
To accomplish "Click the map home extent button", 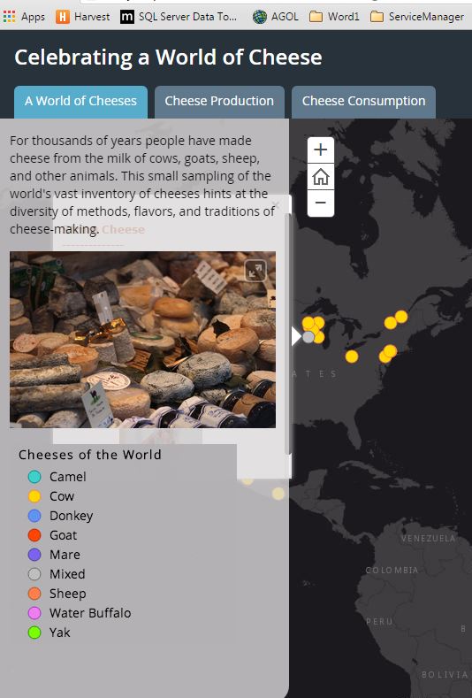I will (x=320, y=177).
